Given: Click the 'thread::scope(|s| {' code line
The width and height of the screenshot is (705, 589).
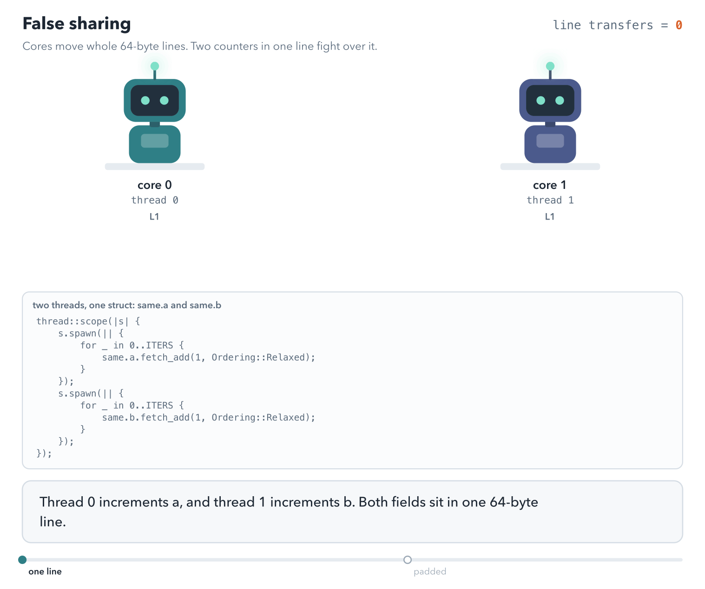Looking at the screenshot, I should [x=88, y=321].
